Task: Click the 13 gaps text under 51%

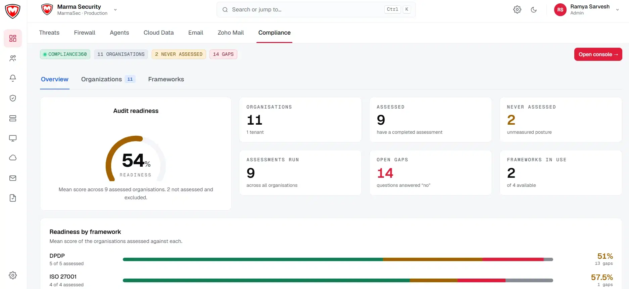Action: click(x=604, y=263)
